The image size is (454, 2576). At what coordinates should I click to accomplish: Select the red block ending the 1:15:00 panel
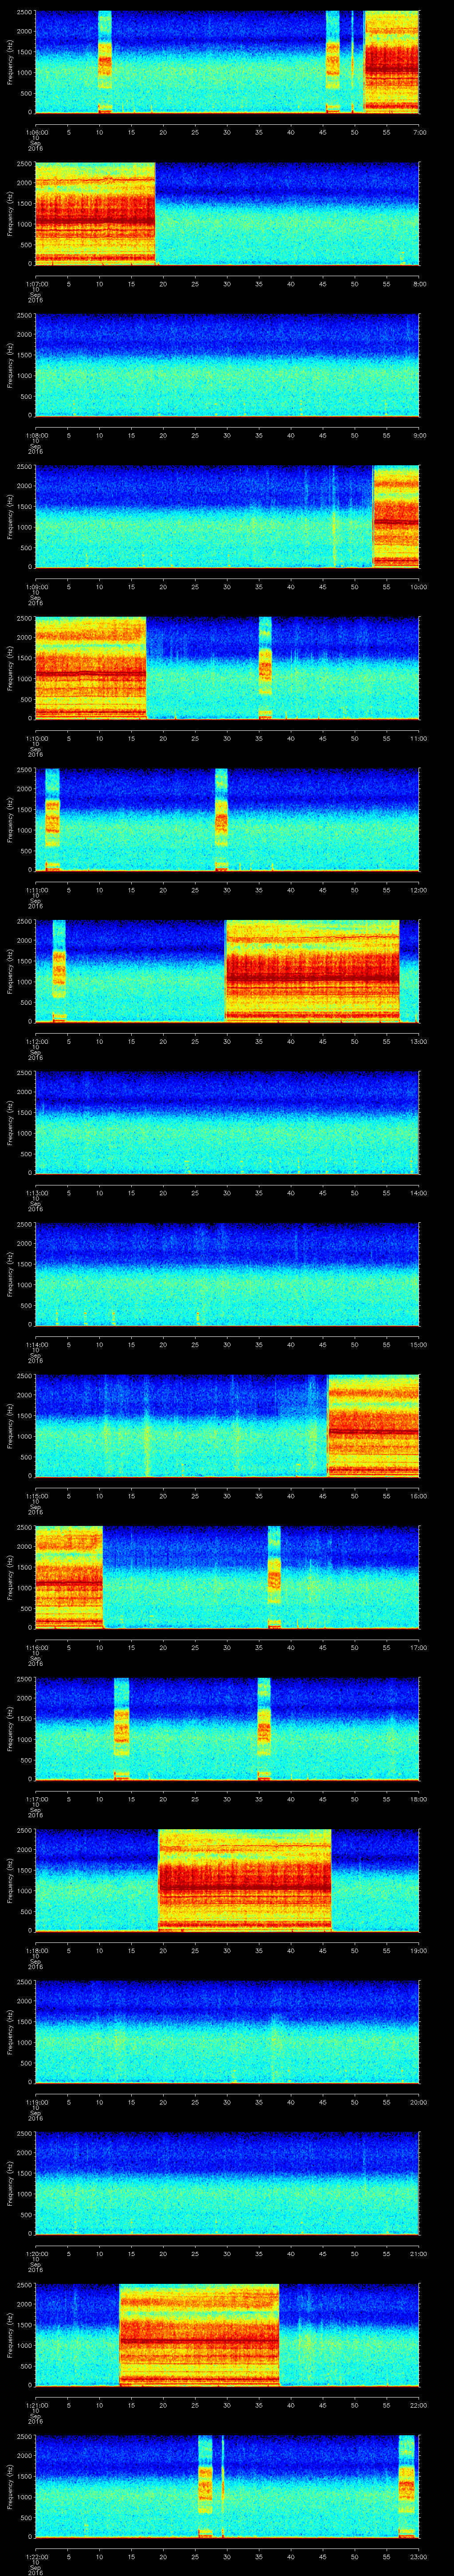coord(373,1425)
